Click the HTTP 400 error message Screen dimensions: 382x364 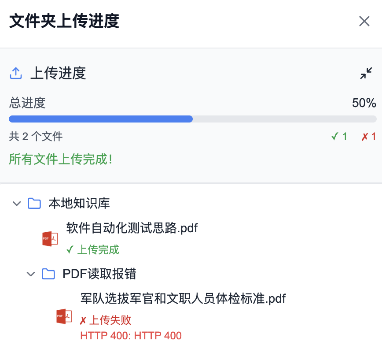pos(130,336)
